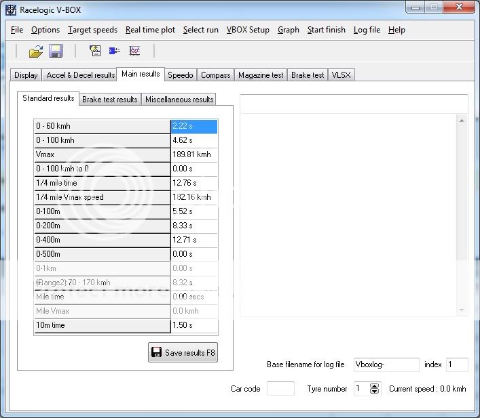This screenshot has height=418, width=480.
Task: Click the 8.32 s value cell
Action: [194, 283]
